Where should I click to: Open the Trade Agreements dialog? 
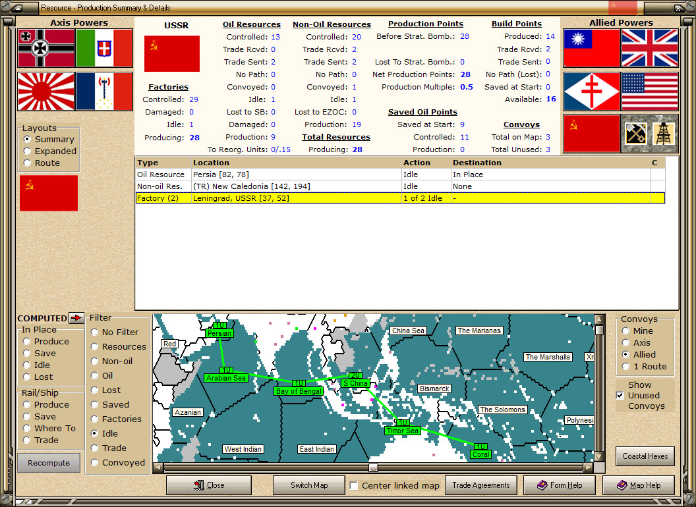click(480, 485)
